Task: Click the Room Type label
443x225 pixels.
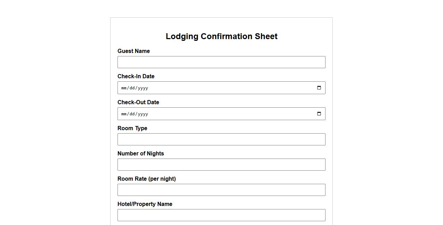Action: click(x=132, y=128)
